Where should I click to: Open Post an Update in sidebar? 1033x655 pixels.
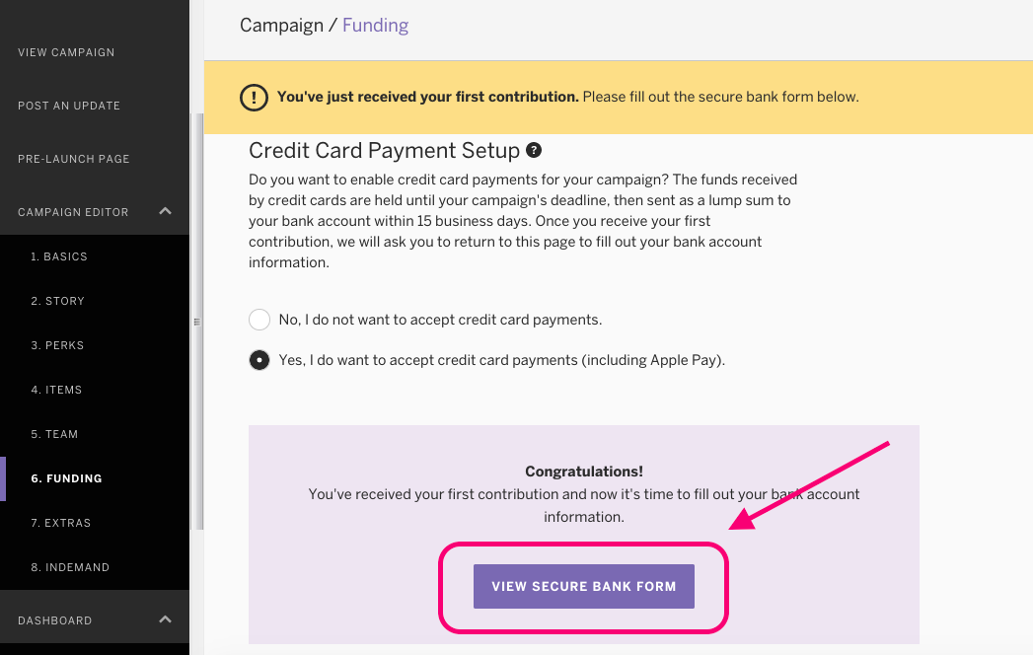pos(69,106)
